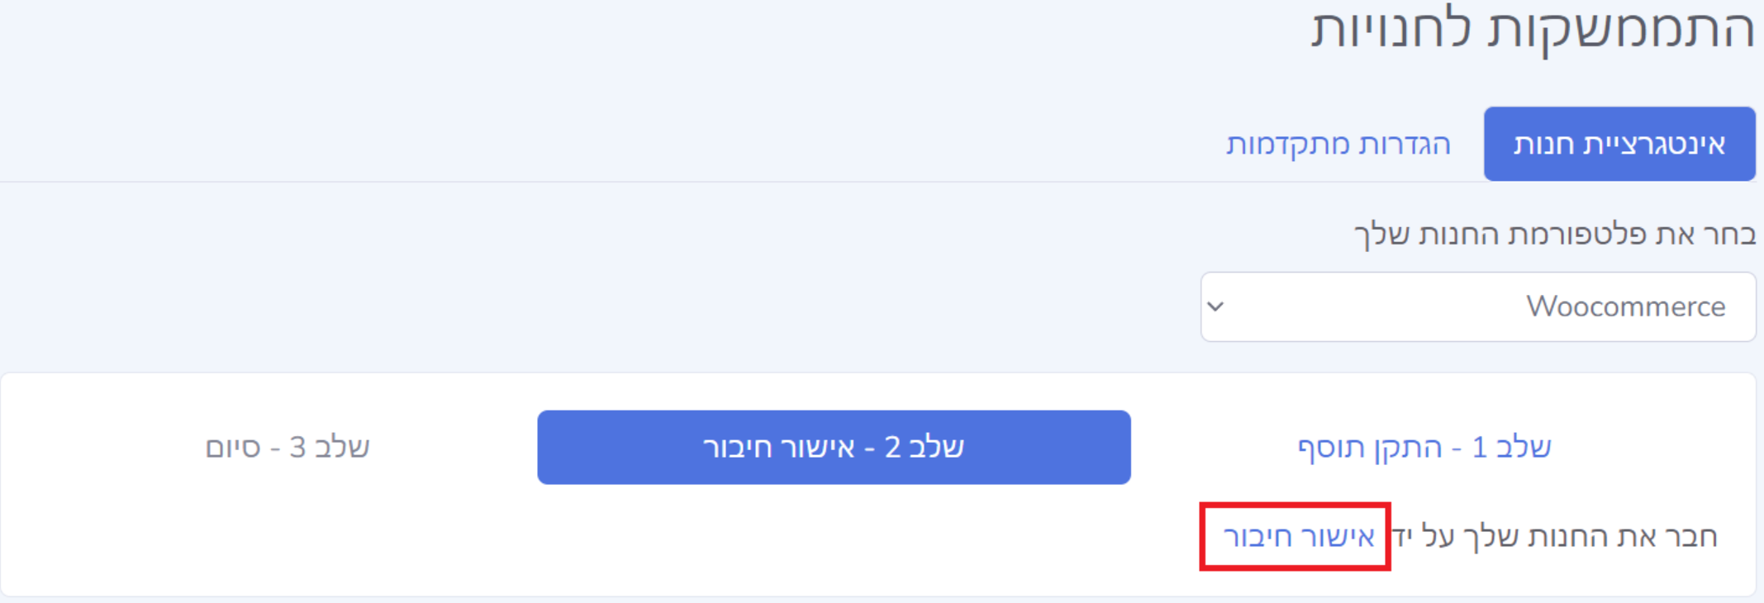The height and width of the screenshot is (603, 1764).
Task: Open the store platform dropdown
Action: pos(1477,306)
